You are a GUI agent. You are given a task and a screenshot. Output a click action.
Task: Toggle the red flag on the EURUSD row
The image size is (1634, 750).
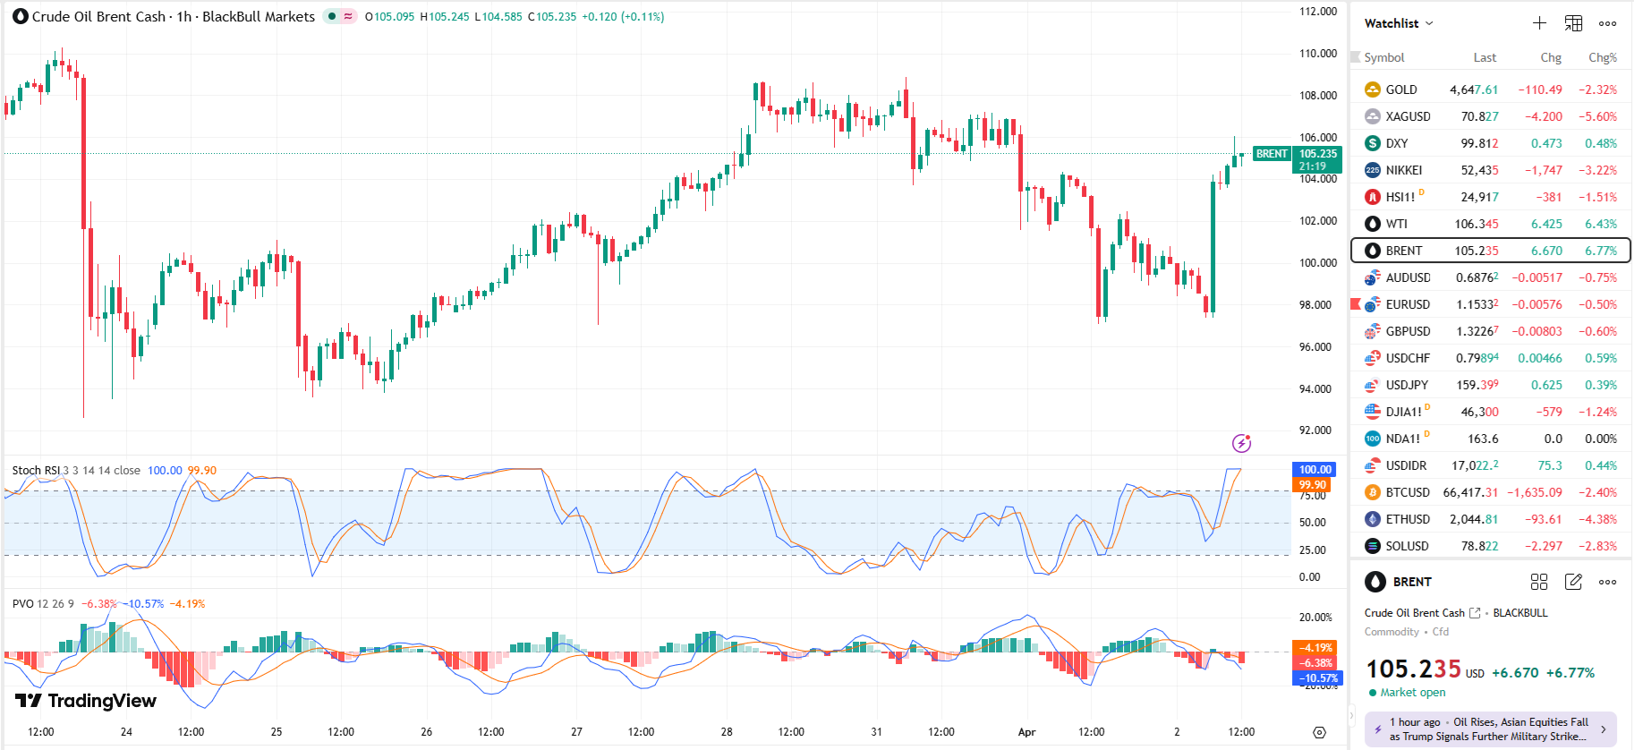click(1355, 304)
